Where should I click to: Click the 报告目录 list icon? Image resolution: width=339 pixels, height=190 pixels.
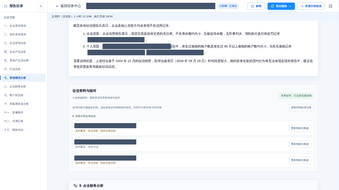click(6, 6)
